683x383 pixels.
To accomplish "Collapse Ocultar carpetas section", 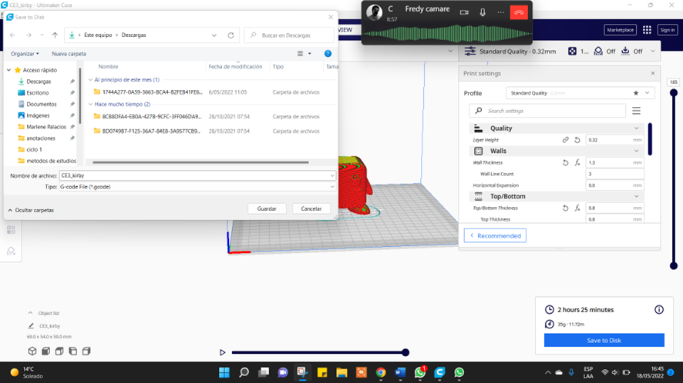I will click(31, 210).
